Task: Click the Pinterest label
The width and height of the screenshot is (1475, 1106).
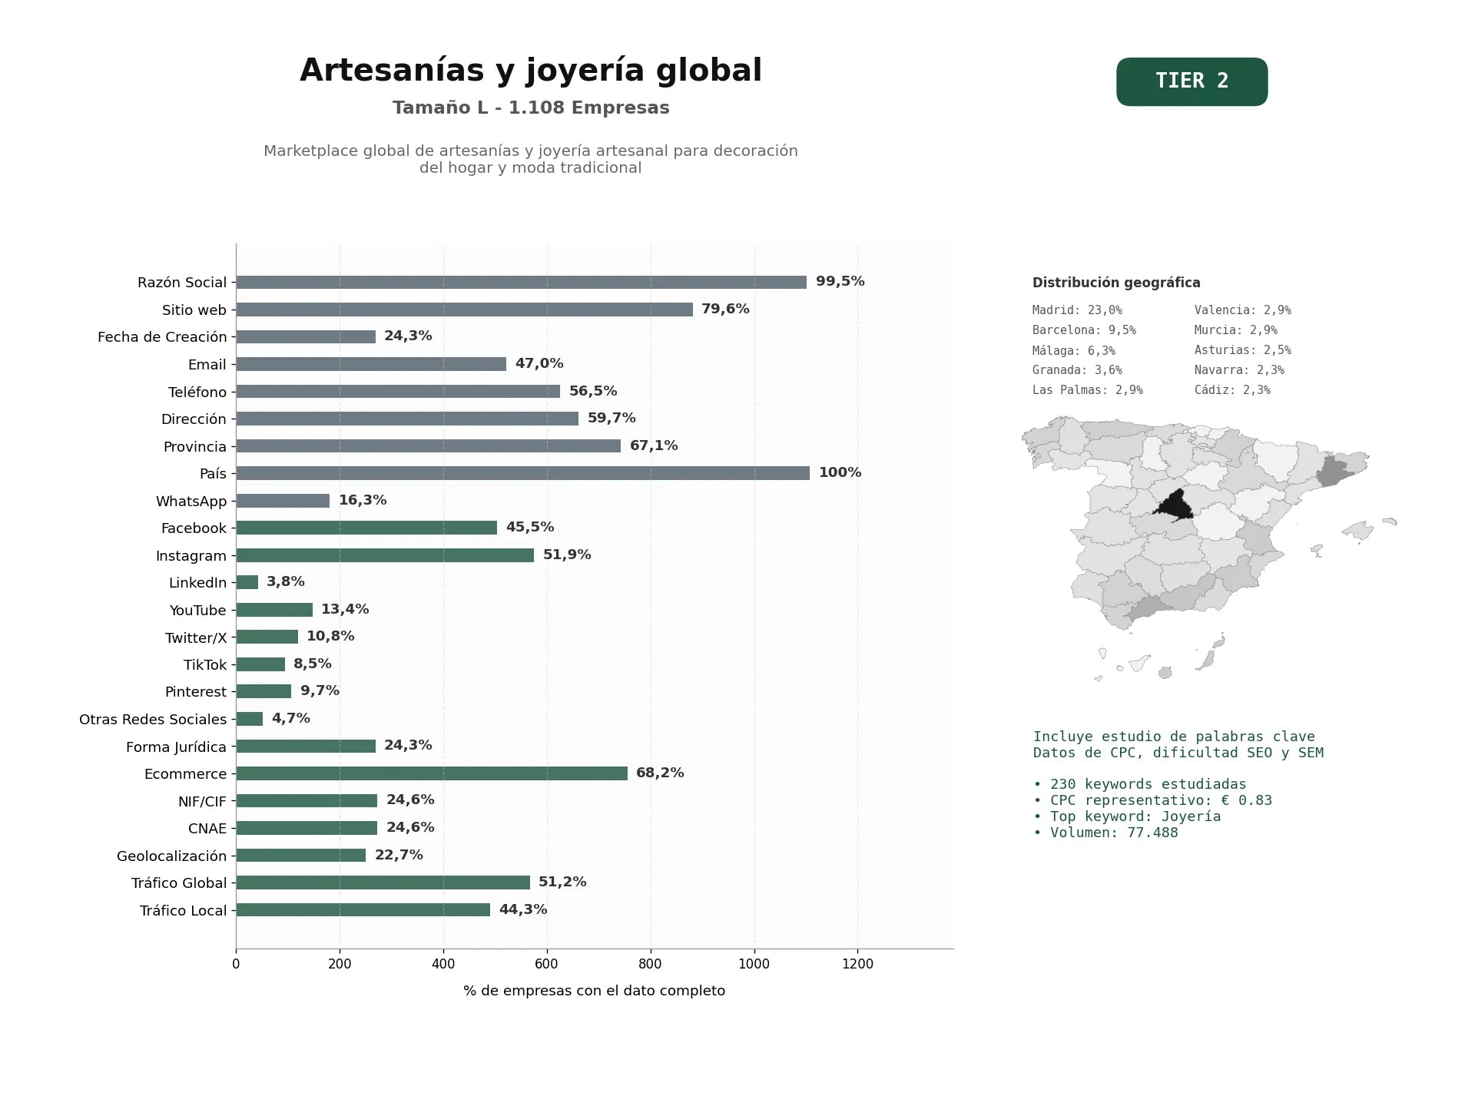Action: 196,692
